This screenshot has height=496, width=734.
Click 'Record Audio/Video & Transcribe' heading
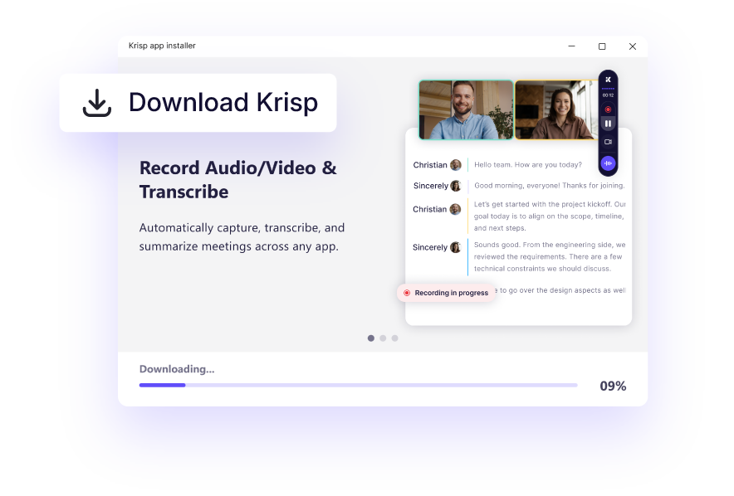tap(237, 180)
